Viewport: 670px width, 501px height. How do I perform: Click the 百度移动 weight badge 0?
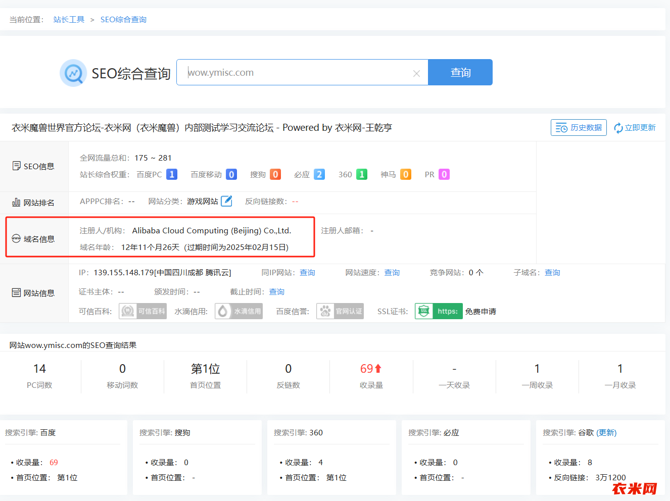point(231,174)
